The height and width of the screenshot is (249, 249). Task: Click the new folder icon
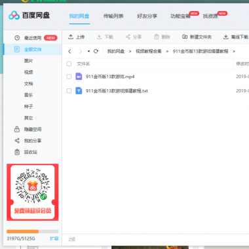185,37
